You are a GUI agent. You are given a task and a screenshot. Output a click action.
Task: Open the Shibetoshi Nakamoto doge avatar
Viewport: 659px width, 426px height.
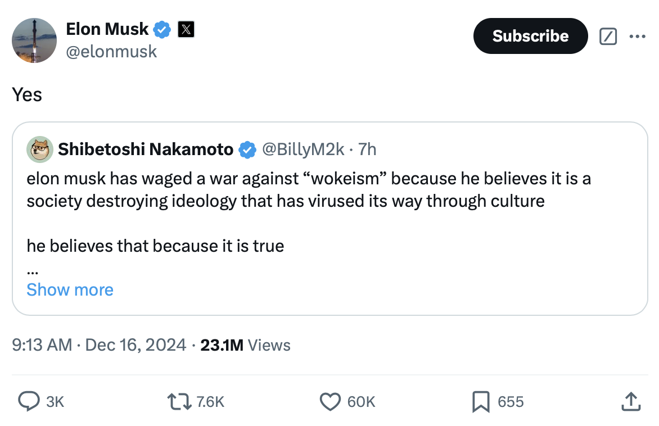(x=40, y=149)
